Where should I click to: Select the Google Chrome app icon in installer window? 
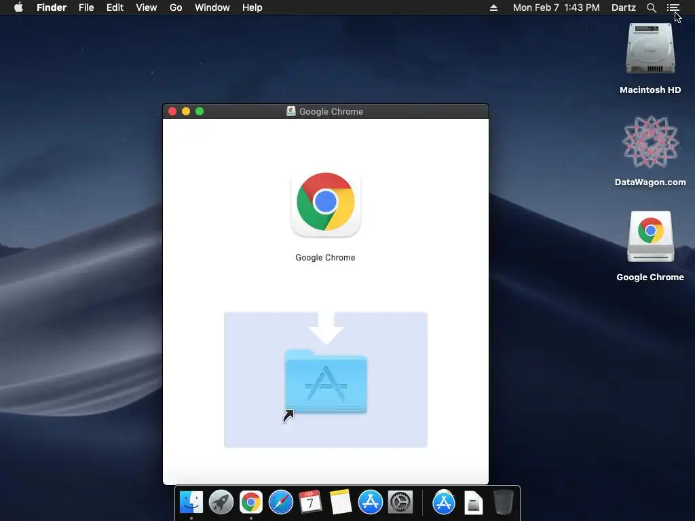point(326,204)
